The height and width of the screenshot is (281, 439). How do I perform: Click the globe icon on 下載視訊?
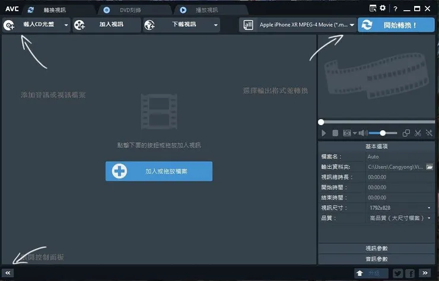coord(149,25)
